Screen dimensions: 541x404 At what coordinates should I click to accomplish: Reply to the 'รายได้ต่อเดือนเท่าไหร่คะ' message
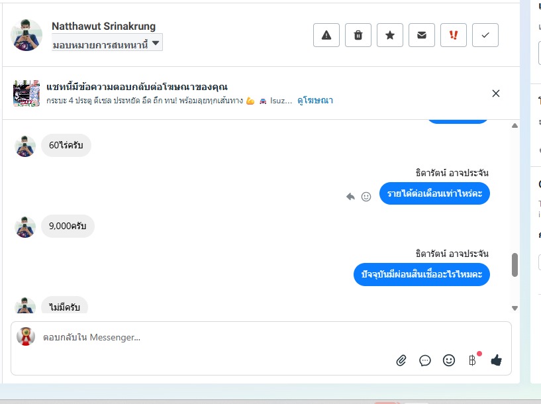click(351, 196)
